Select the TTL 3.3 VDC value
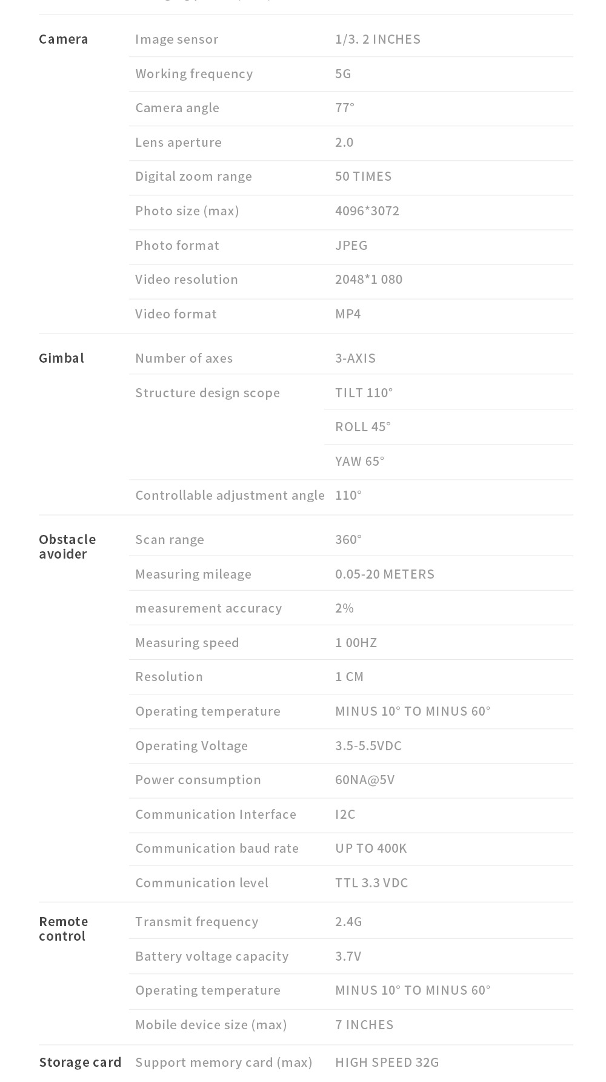Screen dimensions: 606x1082 [x=371, y=883]
